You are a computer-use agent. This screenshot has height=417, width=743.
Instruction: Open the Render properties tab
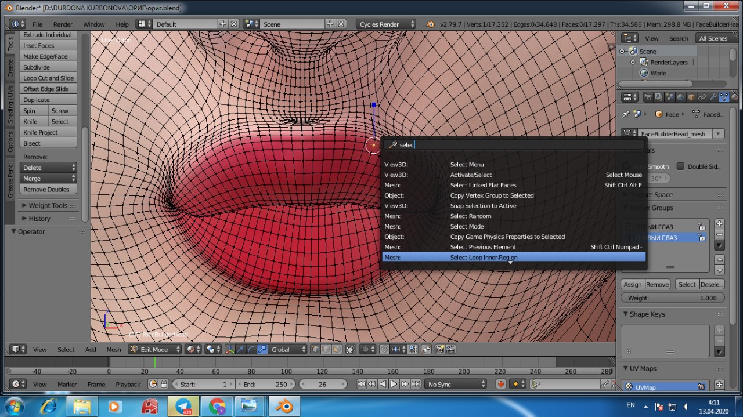coord(648,97)
